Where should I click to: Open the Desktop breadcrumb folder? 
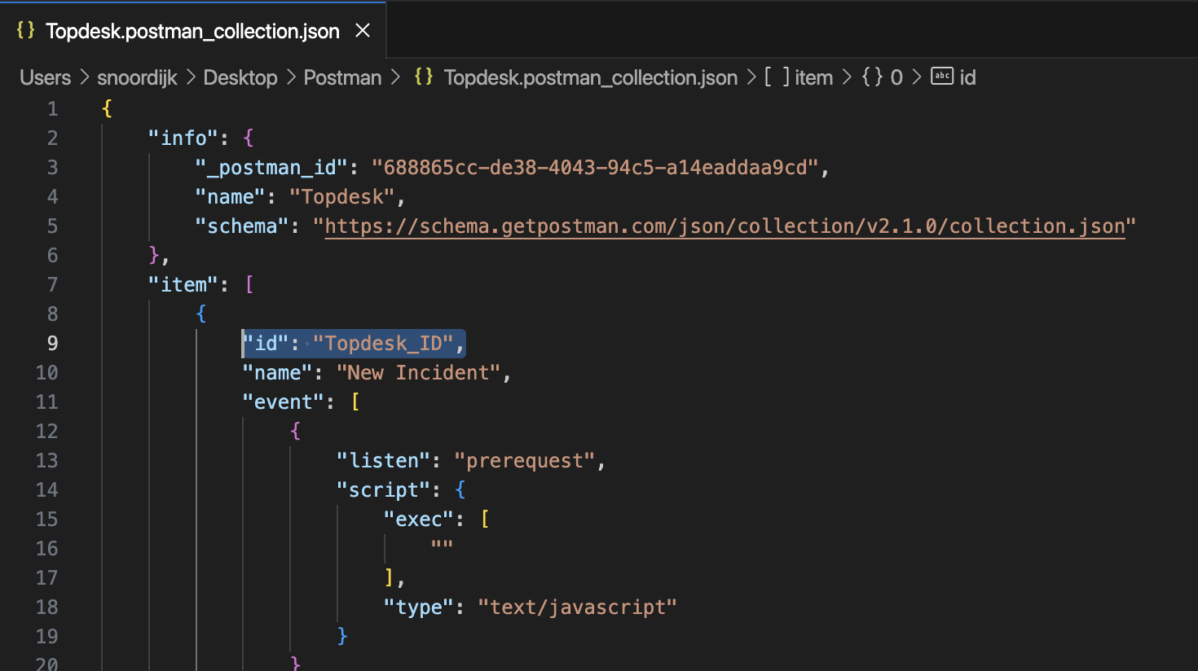point(240,77)
